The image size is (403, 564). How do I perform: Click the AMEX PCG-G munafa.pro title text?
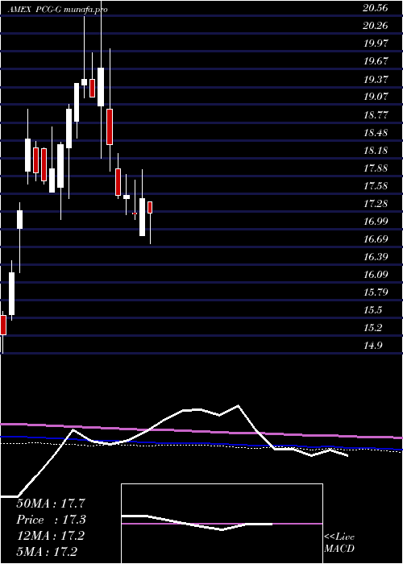pyautogui.click(x=57, y=10)
